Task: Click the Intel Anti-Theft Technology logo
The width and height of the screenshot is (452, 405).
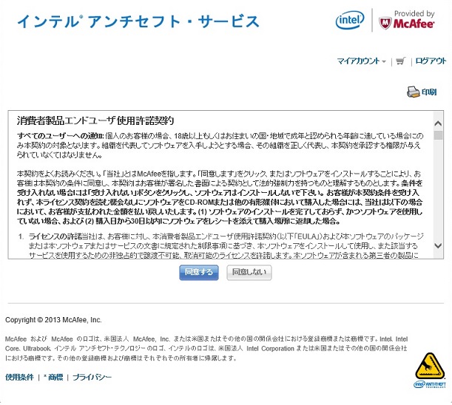Action: click(x=430, y=384)
